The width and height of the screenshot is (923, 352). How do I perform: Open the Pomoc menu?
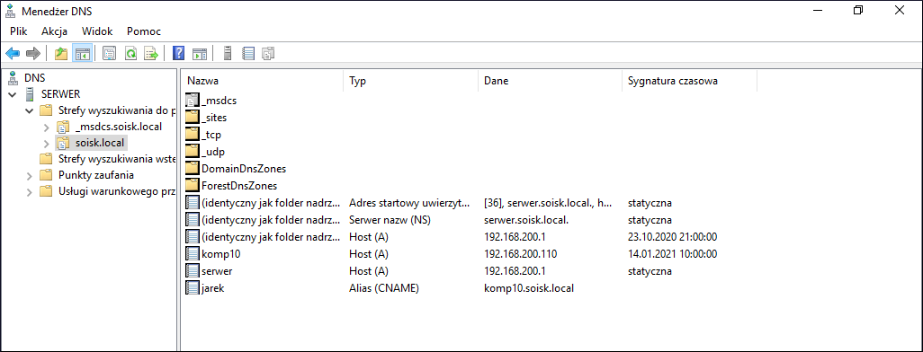click(x=144, y=31)
